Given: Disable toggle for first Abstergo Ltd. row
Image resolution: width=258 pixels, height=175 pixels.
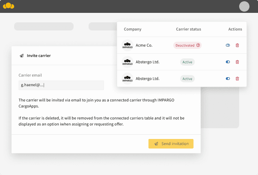Looking at the screenshot, I should click(x=228, y=62).
